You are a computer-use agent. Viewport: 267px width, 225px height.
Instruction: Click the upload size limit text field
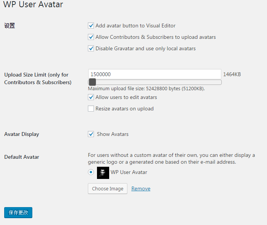(x=154, y=74)
